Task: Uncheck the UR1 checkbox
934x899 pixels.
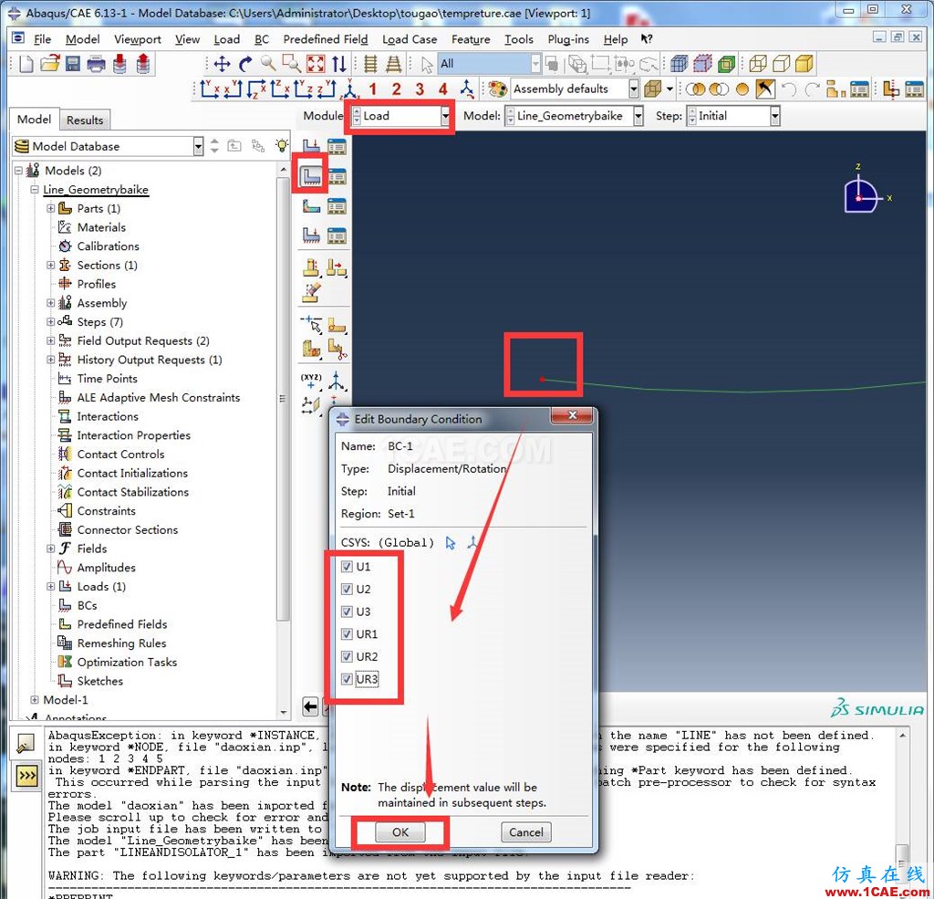Action: (347, 633)
